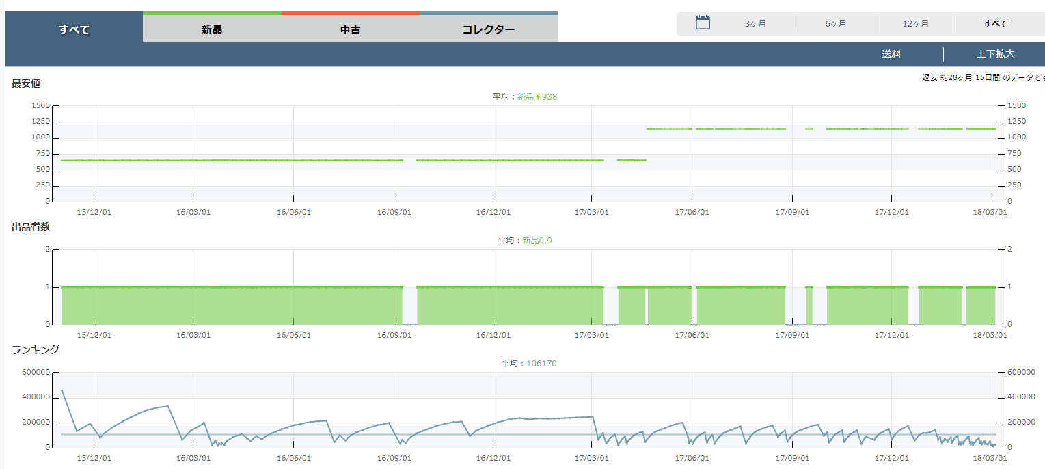Open the 中古 tab
The height and width of the screenshot is (469, 1045).
[350, 29]
